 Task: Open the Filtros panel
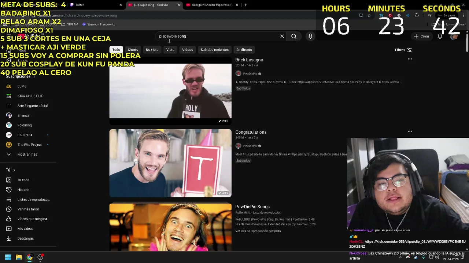(403, 50)
